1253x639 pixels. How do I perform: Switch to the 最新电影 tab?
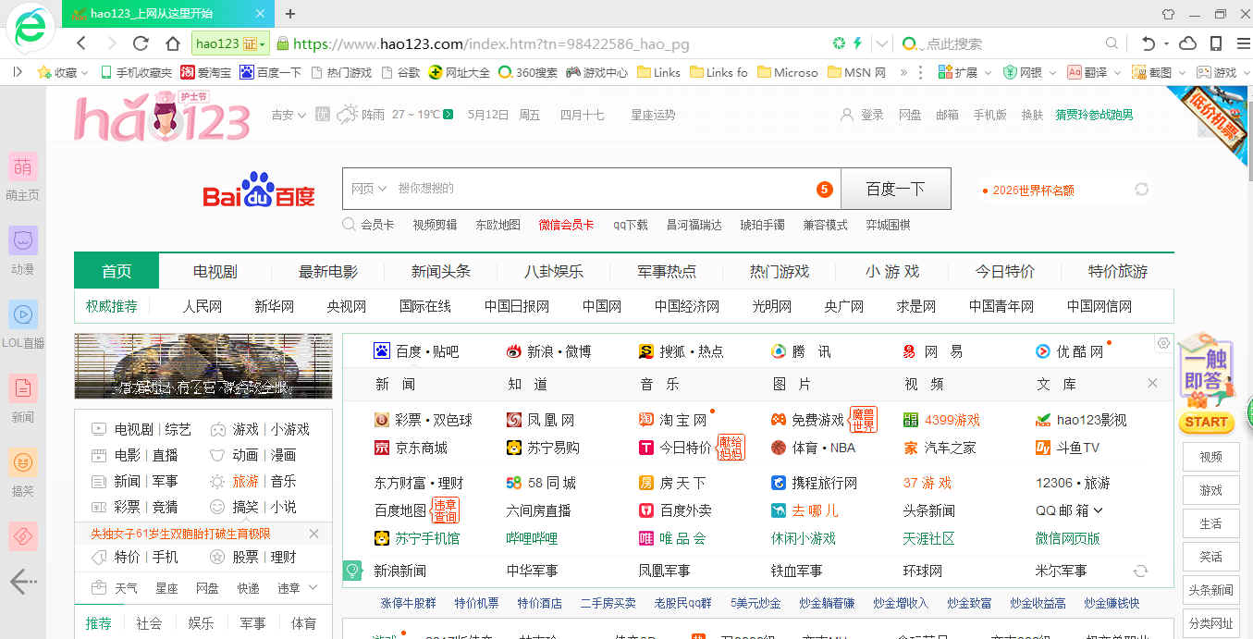point(328,271)
